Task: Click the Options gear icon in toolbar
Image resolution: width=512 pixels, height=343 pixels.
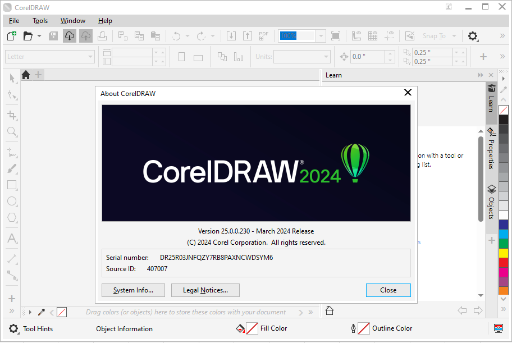Action: tap(473, 36)
